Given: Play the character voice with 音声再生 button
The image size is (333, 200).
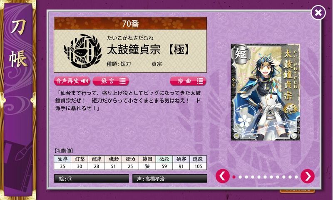Looking at the screenshot, I should (x=72, y=81).
